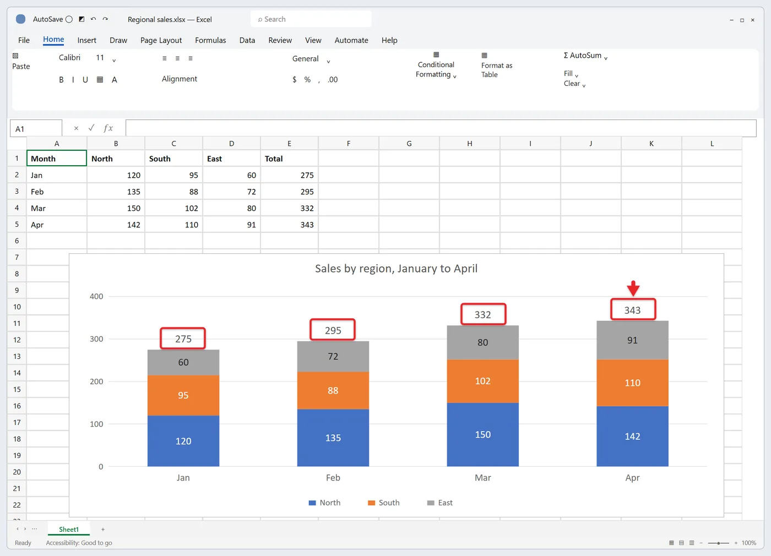
Task: Click the blue North legend swatch
Action: coord(312,503)
